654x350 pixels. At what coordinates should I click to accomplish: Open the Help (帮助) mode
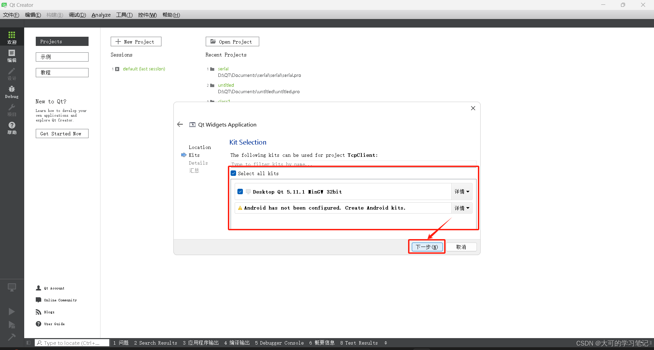click(x=12, y=128)
